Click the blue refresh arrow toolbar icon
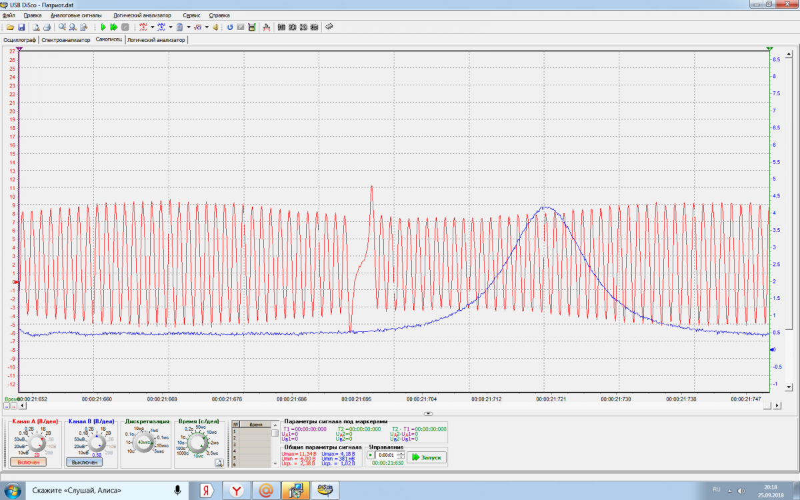 (x=230, y=27)
